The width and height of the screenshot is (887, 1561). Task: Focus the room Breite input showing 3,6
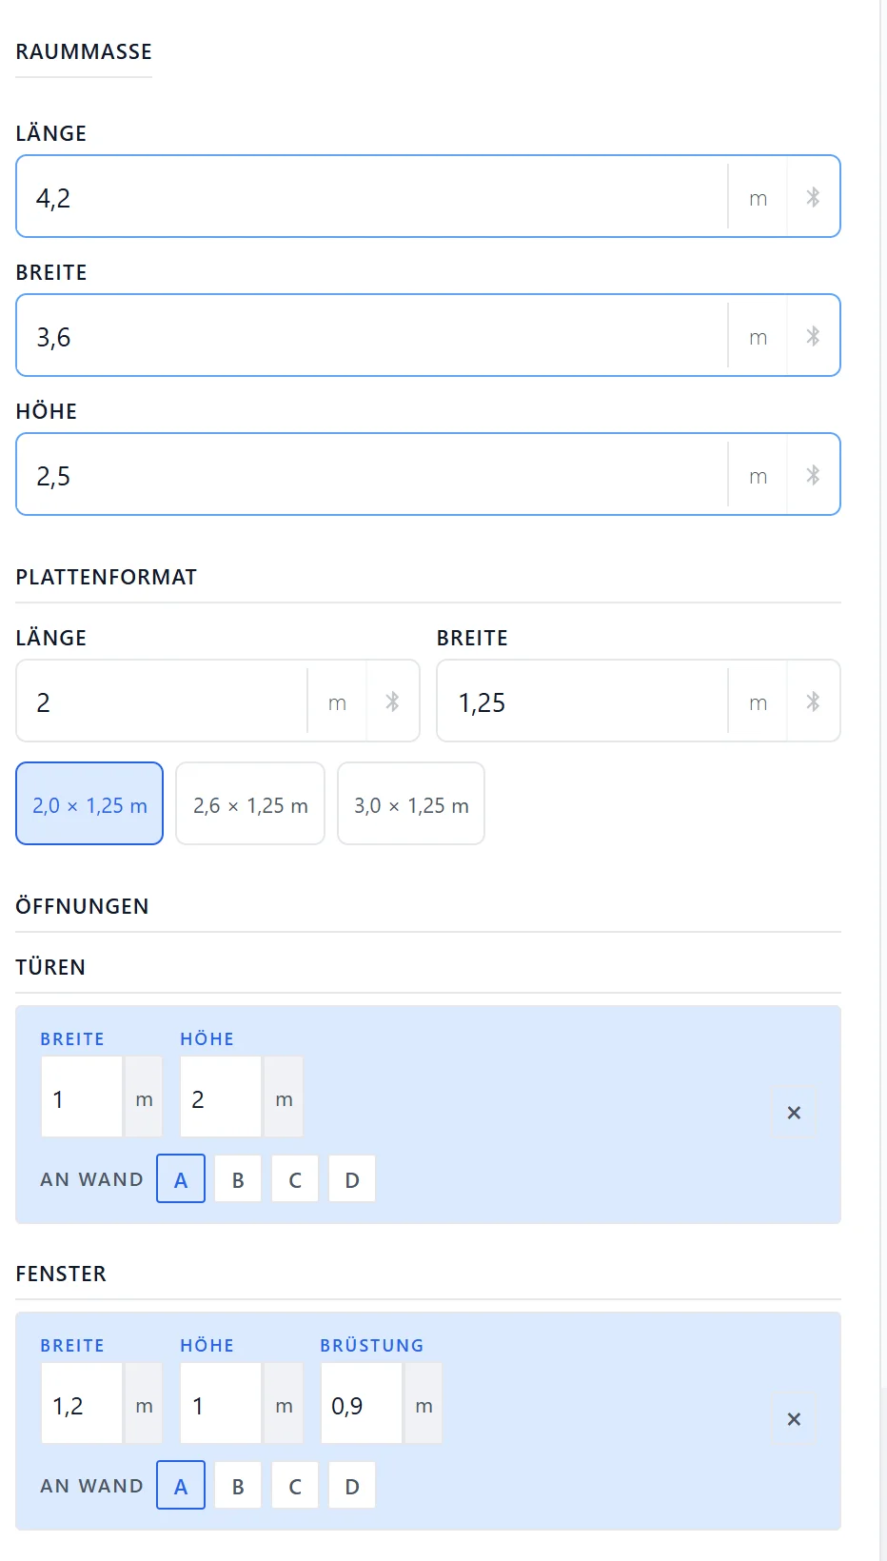click(372, 336)
